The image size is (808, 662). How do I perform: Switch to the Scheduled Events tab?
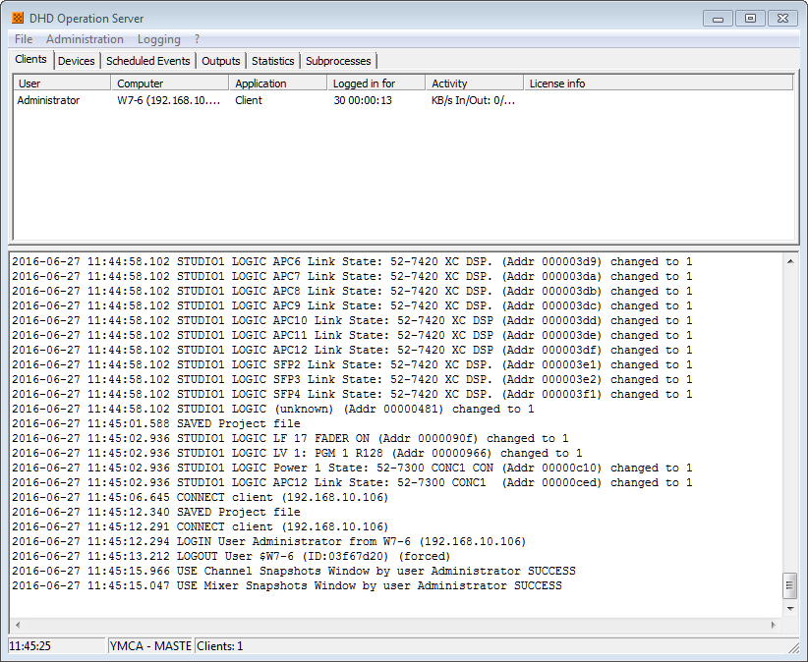point(147,61)
